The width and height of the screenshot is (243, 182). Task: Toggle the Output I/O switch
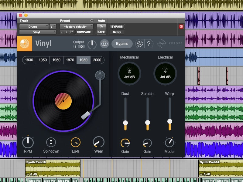[x=79, y=47]
